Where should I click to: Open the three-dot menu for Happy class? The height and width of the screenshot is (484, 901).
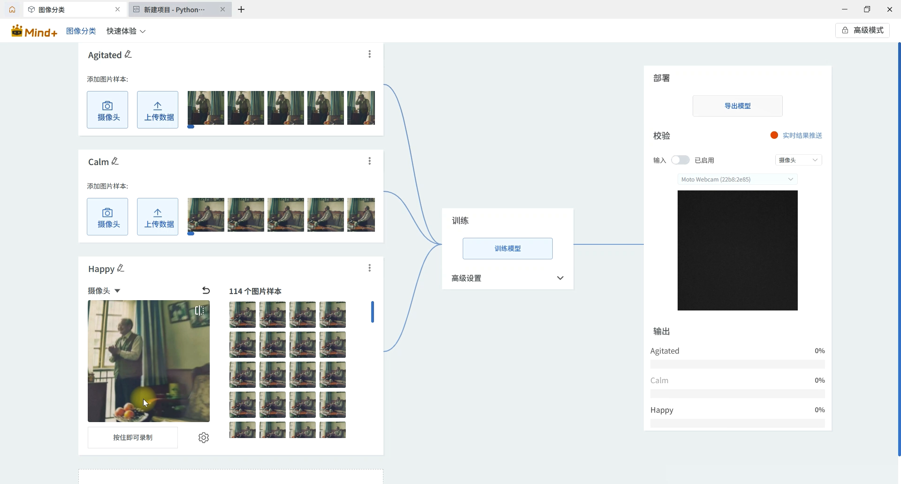[x=370, y=268]
